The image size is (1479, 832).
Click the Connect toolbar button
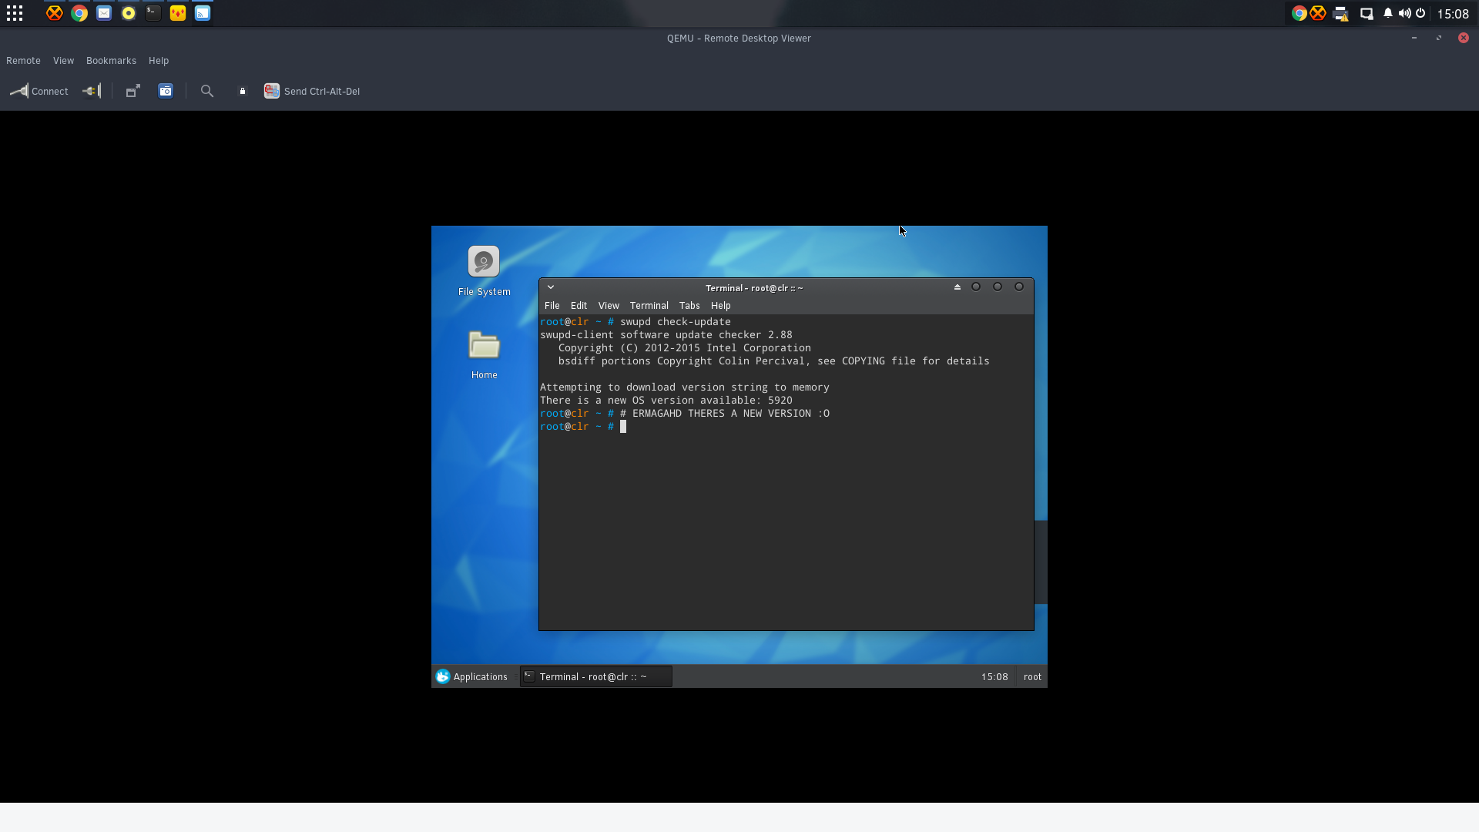tap(39, 91)
